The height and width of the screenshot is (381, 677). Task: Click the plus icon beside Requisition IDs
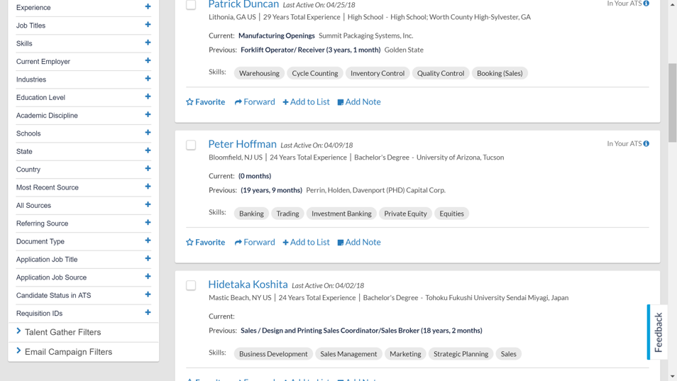(148, 313)
